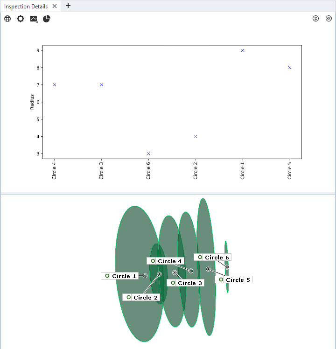Select the Circle 5 annotation label

pyautogui.click(x=238, y=280)
